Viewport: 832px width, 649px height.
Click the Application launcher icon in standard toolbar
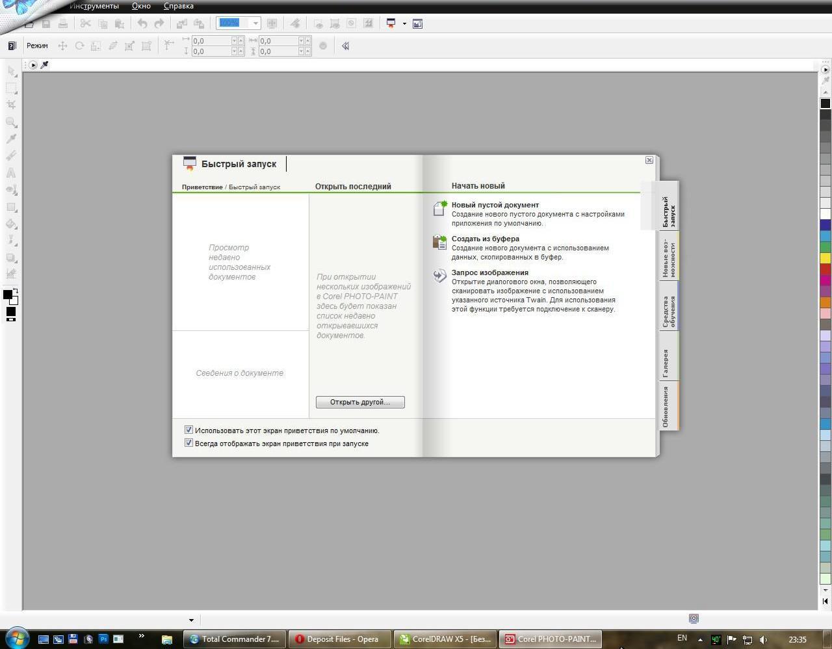click(x=417, y=23)
